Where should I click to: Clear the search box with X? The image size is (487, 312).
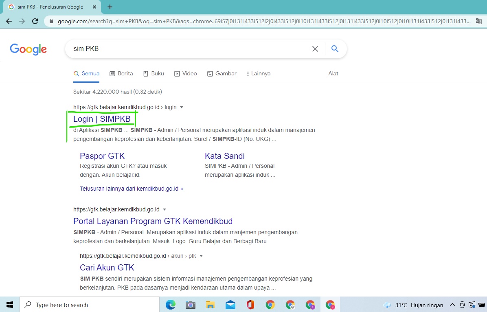(x=315, y=49)
